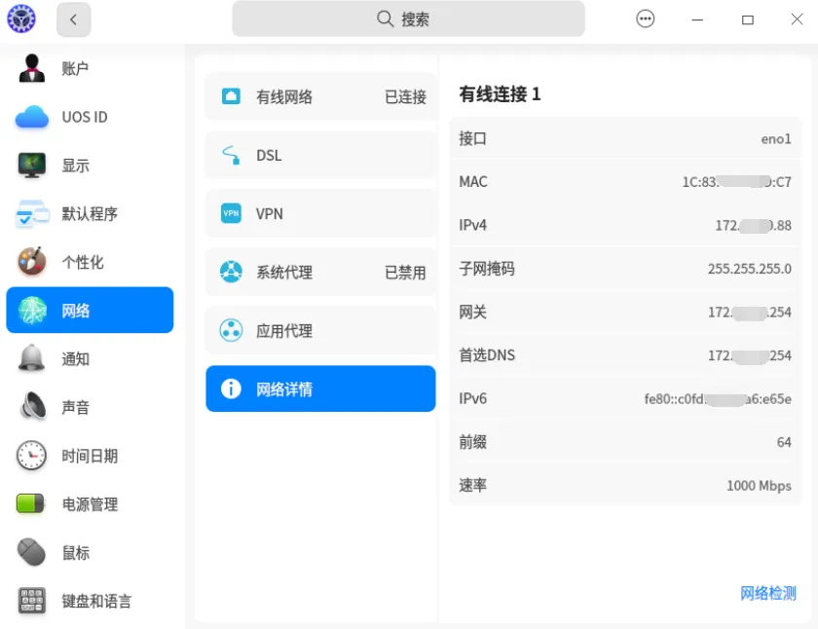Open 应用代理 application proxy entry
The image size is (818, 629).
pos(320,330)
